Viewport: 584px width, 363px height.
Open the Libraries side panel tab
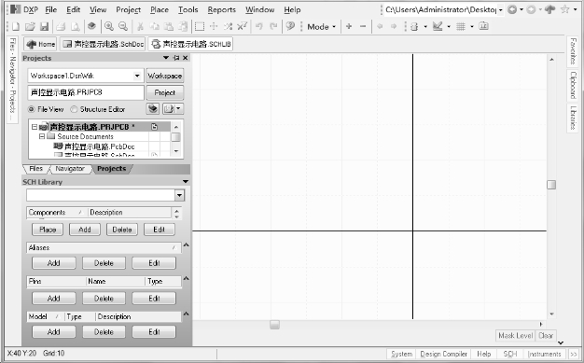click(x=574, y=118)
